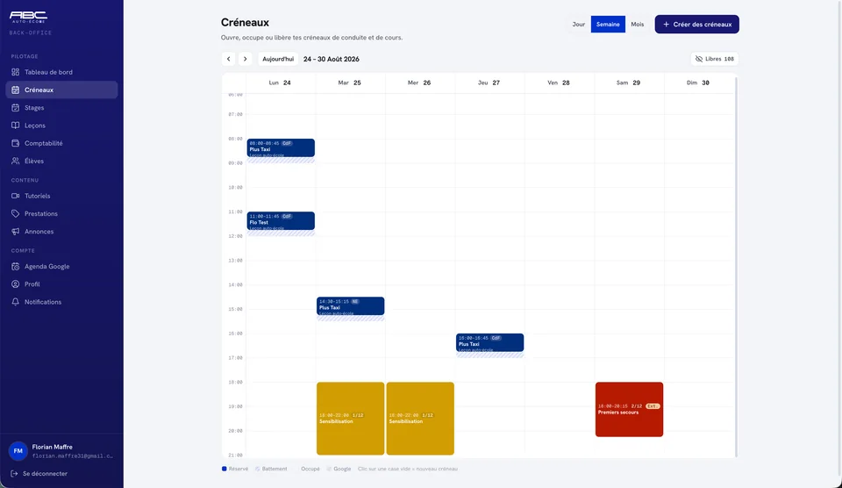Click the Mer 26 column header

(420, 83)
